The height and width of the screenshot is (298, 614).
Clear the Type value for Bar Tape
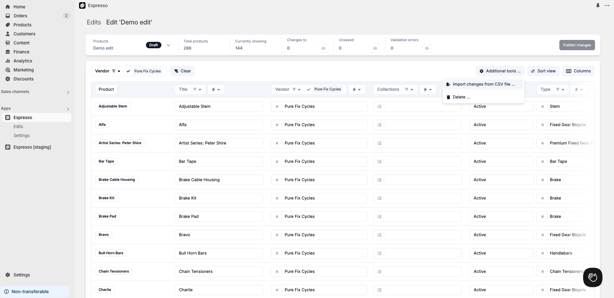click(543, 162)
